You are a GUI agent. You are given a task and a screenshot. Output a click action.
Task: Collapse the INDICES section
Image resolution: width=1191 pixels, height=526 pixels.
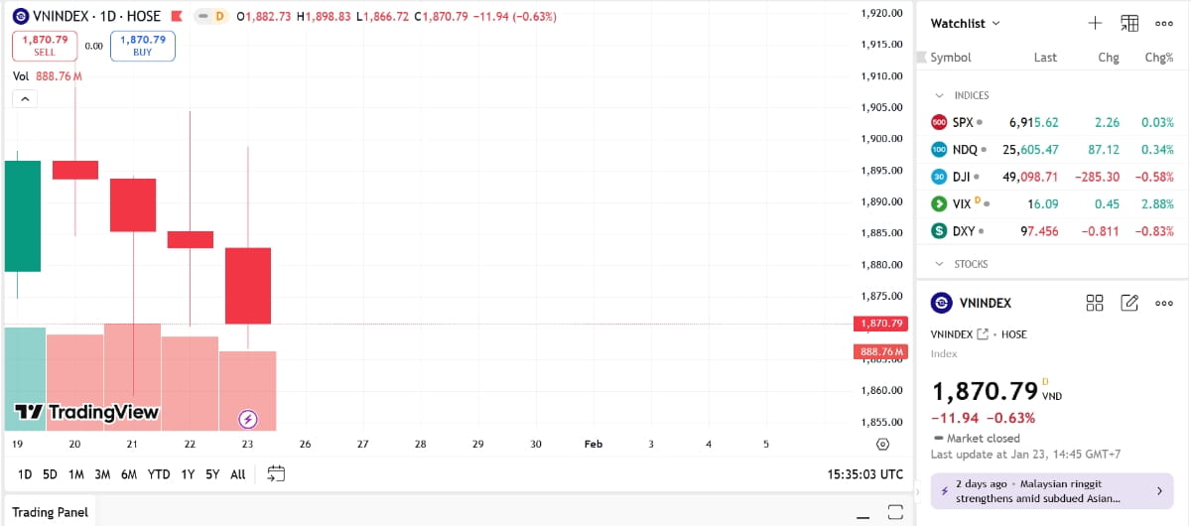click(x=940, y=95)
